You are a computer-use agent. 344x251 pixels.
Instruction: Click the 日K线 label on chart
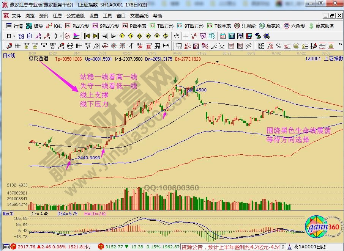9,55
